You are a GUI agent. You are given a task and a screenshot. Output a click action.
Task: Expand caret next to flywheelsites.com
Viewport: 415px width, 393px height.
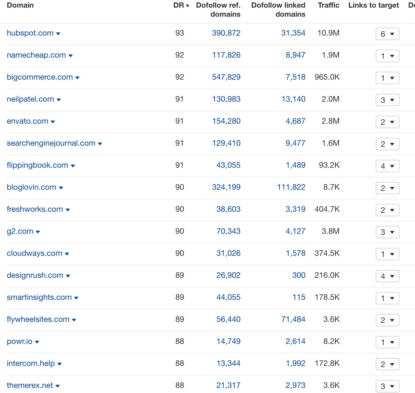pyautogui.click(x=74, y=320)
